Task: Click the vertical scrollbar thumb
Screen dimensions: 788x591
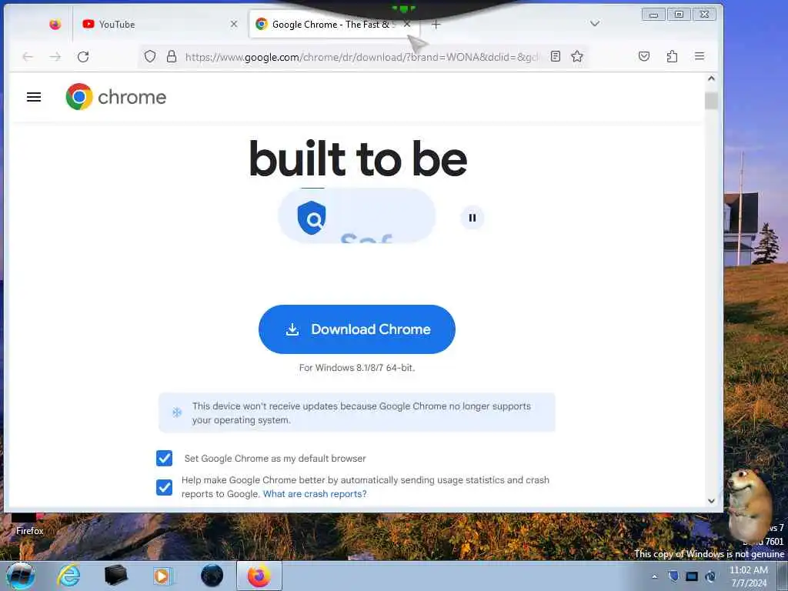Action: pos(711,101)
